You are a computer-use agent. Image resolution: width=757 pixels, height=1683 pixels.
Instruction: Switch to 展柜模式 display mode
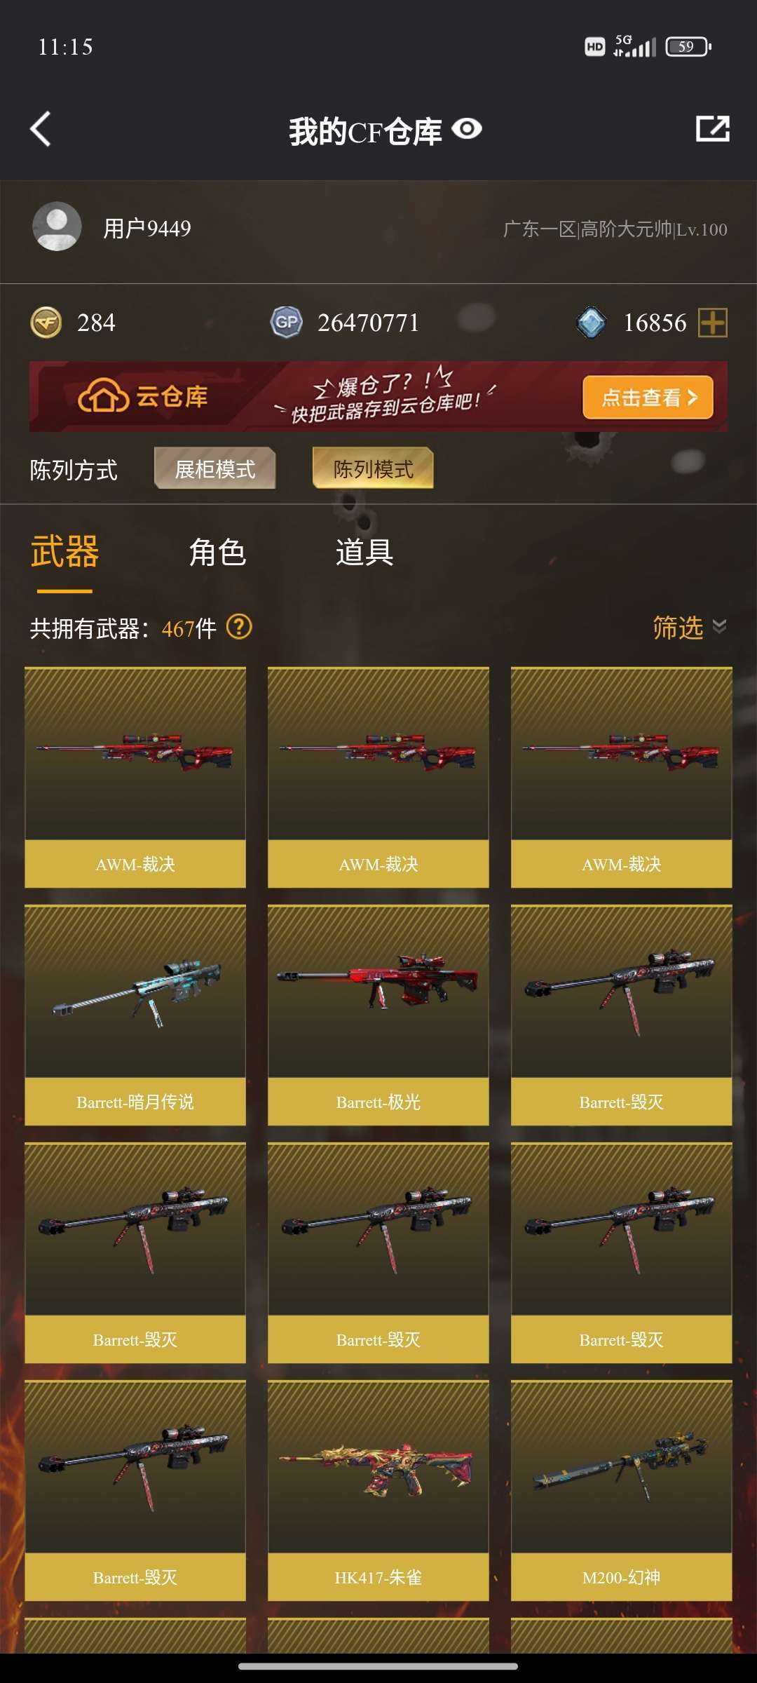pyautogui.click(x=214, y=468)
